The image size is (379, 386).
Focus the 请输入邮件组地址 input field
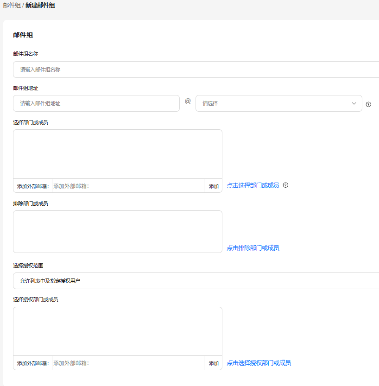pyautogui.click(x=96, y=103)
